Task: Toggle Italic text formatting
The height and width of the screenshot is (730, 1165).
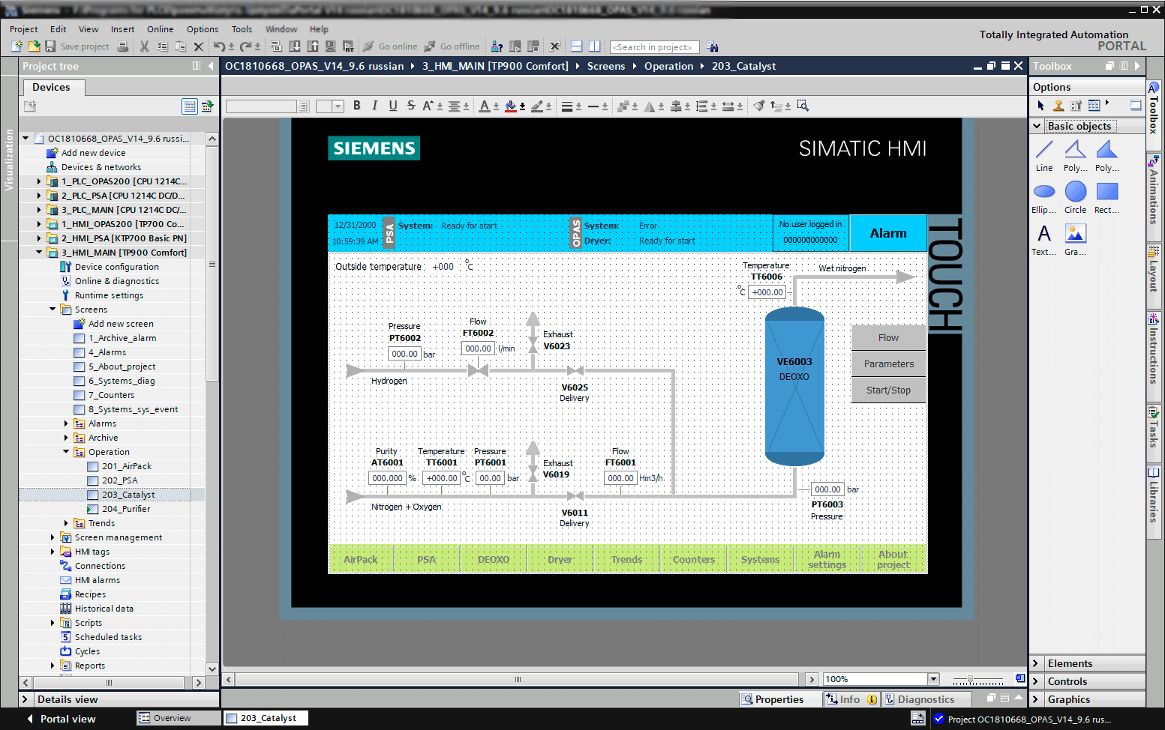Action: click(375, 106)
